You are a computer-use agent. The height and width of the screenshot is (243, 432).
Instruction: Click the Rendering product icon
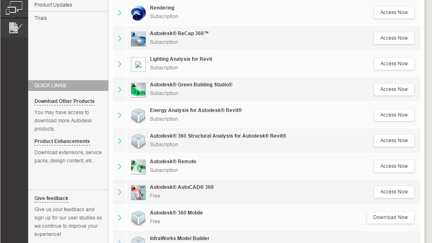pyautogui.click(x=138, y=13)
